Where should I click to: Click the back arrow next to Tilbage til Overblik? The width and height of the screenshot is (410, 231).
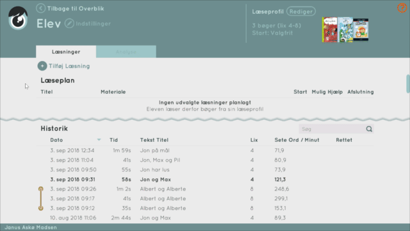[40, 8]
